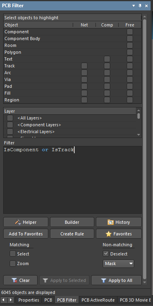The width and height of the screenshot is (153, 306).
Task: Click the Create Rule button
Action: coord(72,234)
